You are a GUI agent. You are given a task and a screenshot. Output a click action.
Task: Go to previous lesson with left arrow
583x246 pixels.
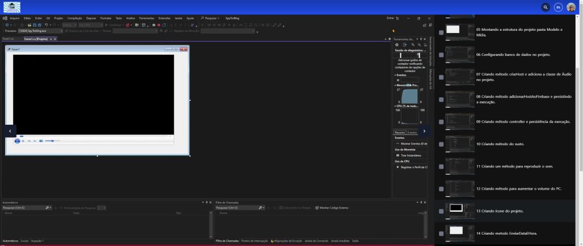pyautogui.click(x=10, y=130)
